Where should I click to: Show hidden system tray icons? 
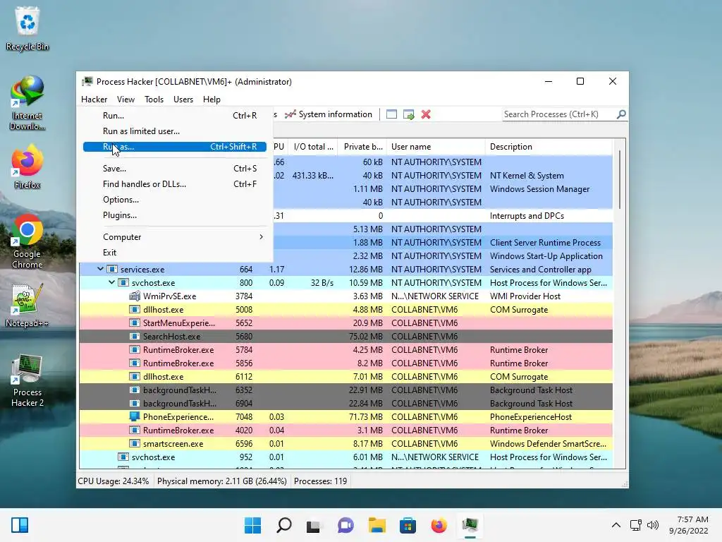616,525
